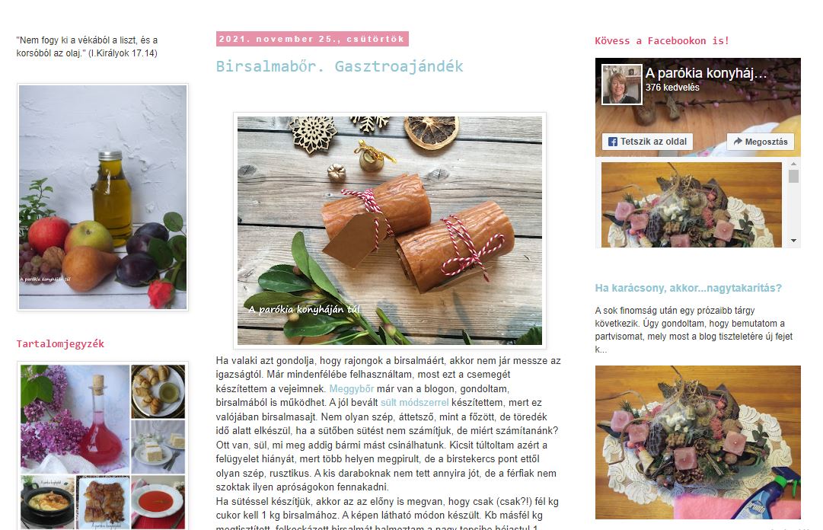Click the tomato soup plate thumbnail
Viewport: 823px width, 530px height.
158,502
